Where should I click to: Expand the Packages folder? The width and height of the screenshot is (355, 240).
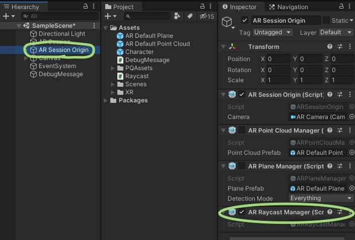click(105, 100)
